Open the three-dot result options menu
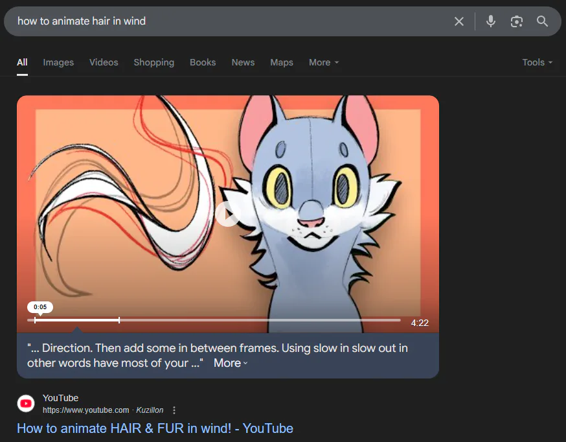566x442 pixels. [x=174, y=410]
